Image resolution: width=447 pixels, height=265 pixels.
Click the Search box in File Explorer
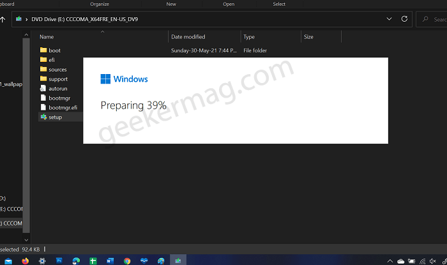pos(432,19)
